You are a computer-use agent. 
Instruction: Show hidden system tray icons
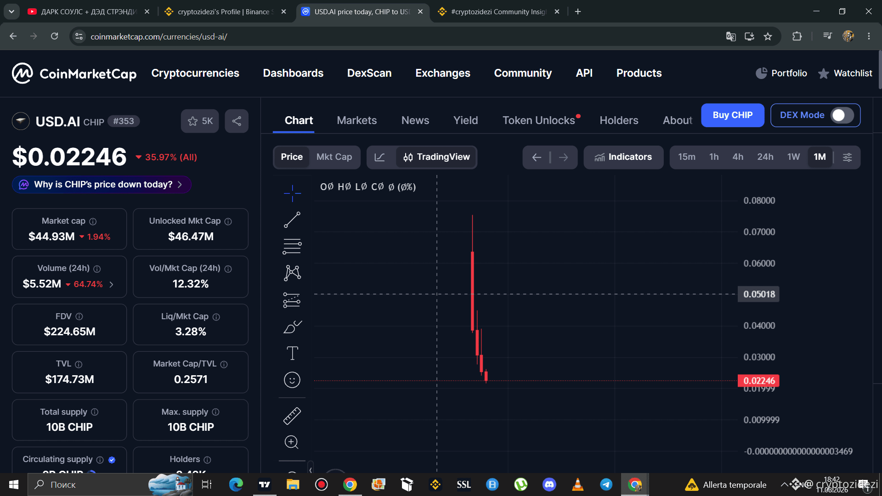[x=784, y=484]
